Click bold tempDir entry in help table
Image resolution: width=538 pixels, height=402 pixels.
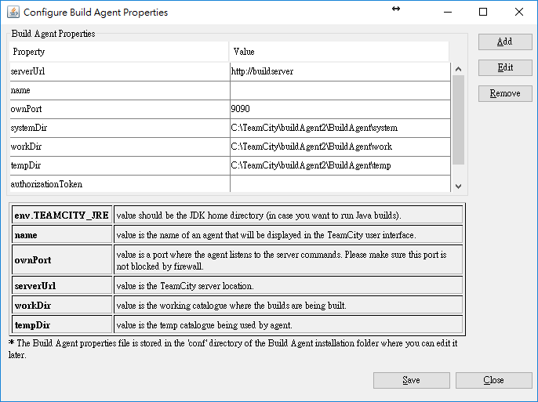pos(62,325)
